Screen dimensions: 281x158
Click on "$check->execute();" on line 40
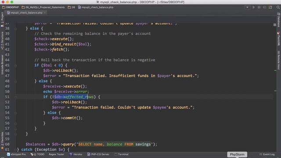tap(54, 39)
